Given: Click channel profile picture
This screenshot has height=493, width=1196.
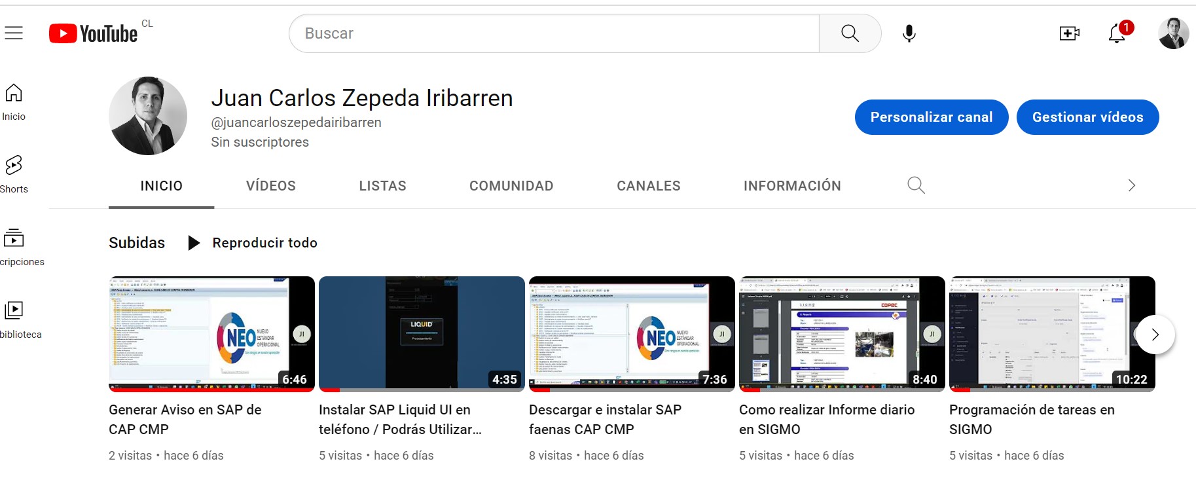Looking at the screenshot, I should point(148,116).
